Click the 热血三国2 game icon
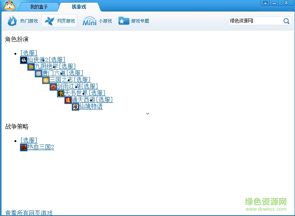 24,147
